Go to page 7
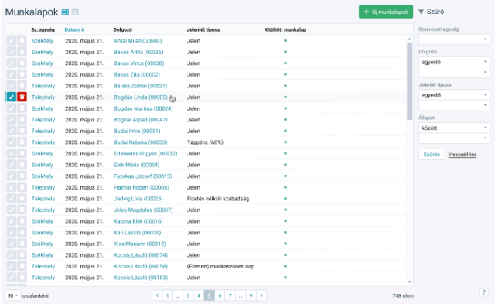Viewport: 495px width, 304px height. click(x=230, y=295)
